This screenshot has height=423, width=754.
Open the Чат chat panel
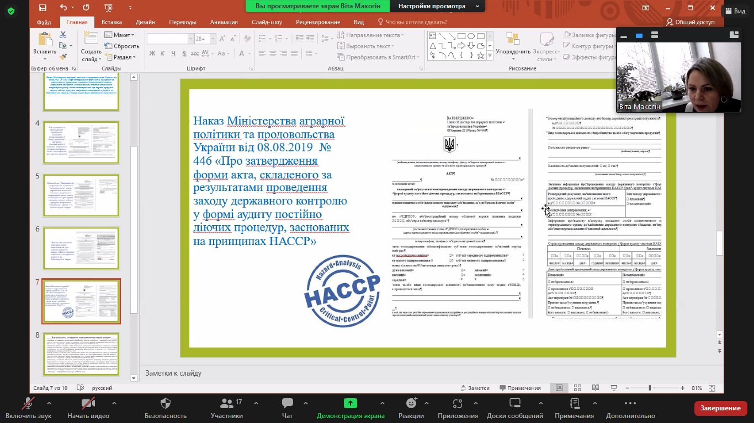tap(287, 408)
